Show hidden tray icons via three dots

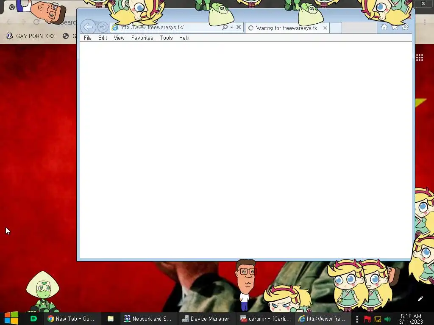click(x=357, y=319)
